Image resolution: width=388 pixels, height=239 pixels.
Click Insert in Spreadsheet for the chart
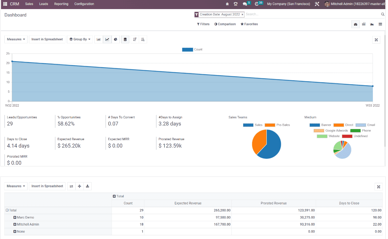pyautogui.click(x=47, y=39)
